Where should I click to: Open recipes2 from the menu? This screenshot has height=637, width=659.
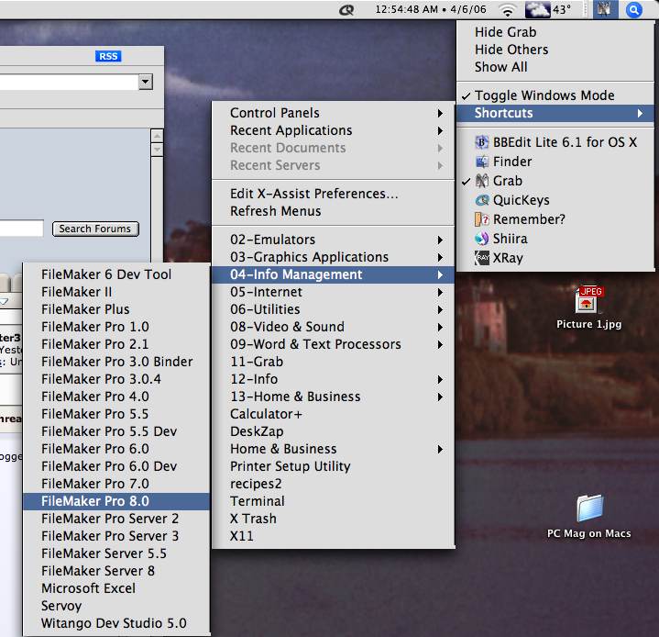coord(334,484)
